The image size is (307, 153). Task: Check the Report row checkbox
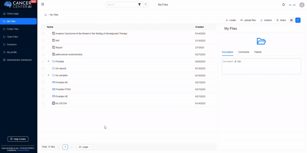[43, 47]
